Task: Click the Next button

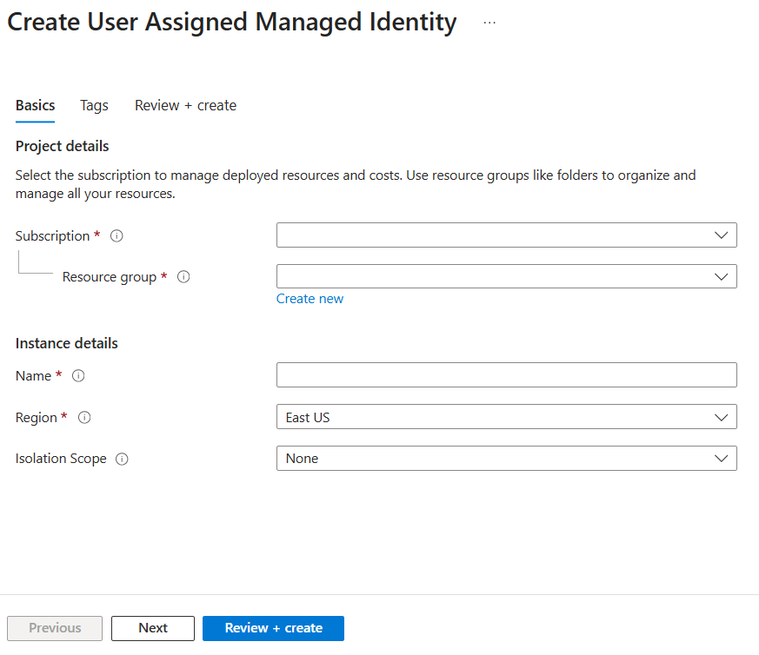Action: (152, 628)
